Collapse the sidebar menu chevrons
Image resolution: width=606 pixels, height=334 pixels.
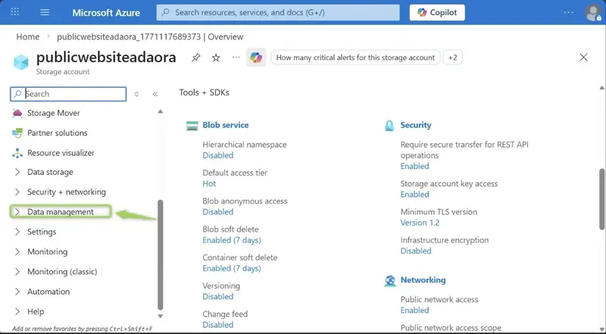(x=155, y=94)
